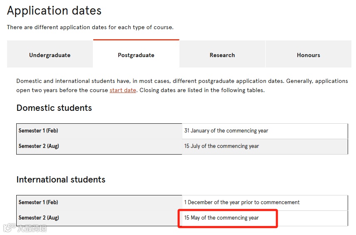The height and width of the screenshot is (235, 356).
Task: Select International 'Semester 2 (Aug)' row label
Action: click(39, 218)
